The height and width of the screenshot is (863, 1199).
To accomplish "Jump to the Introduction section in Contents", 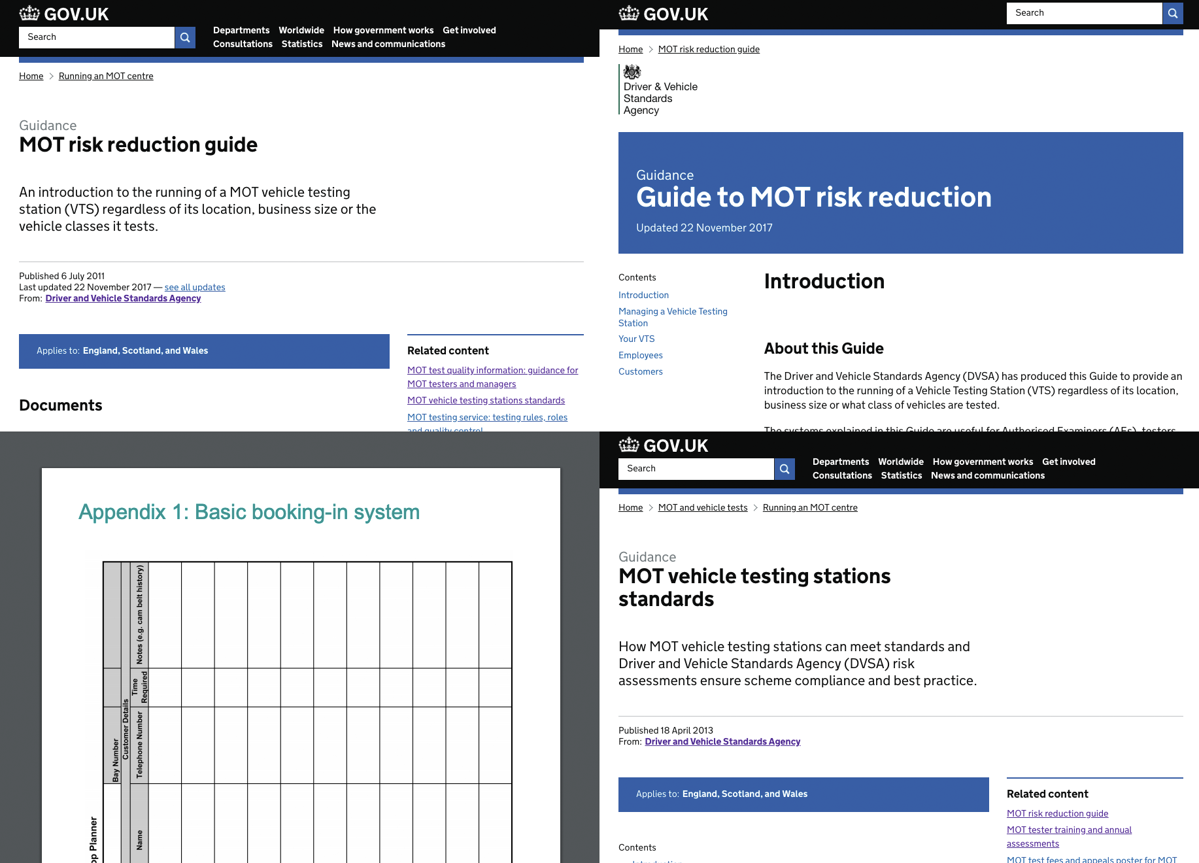I will click(x=643, y=295).
